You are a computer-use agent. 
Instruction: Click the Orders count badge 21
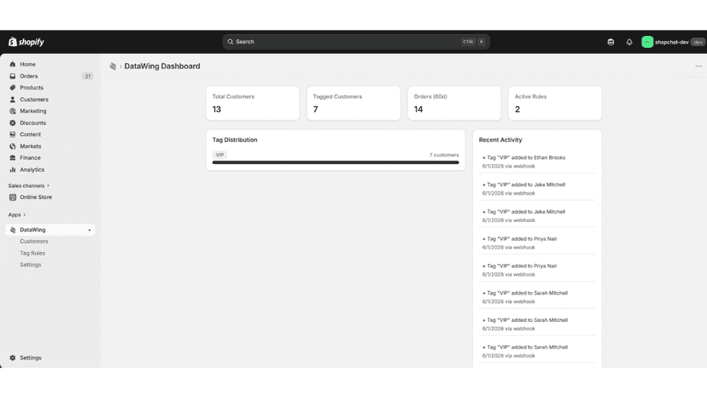tap(87, 76)
